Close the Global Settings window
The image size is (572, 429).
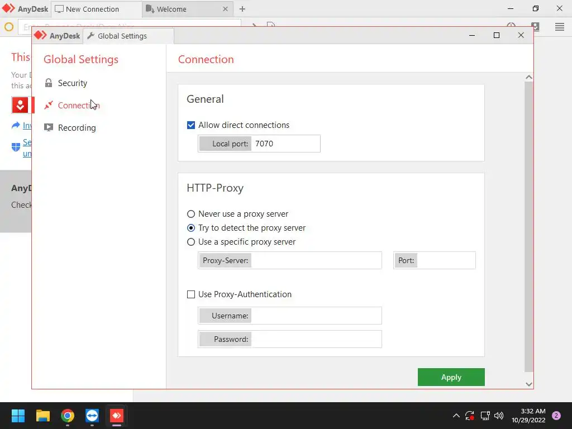tap(521, 35)
